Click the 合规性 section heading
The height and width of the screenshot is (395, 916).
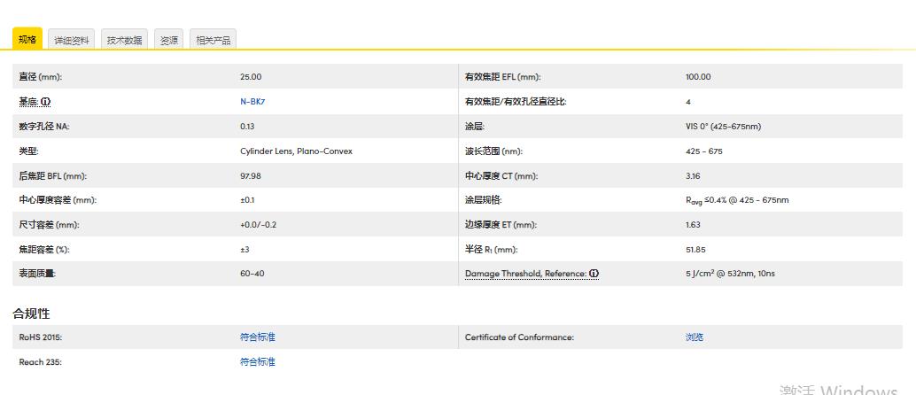tap(31, 314)
